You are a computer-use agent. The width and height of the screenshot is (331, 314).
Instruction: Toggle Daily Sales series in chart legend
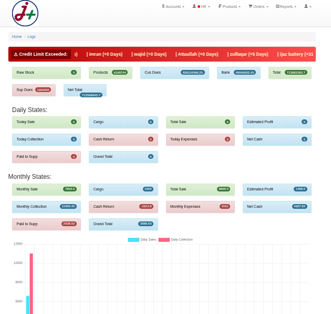[142, 239]
